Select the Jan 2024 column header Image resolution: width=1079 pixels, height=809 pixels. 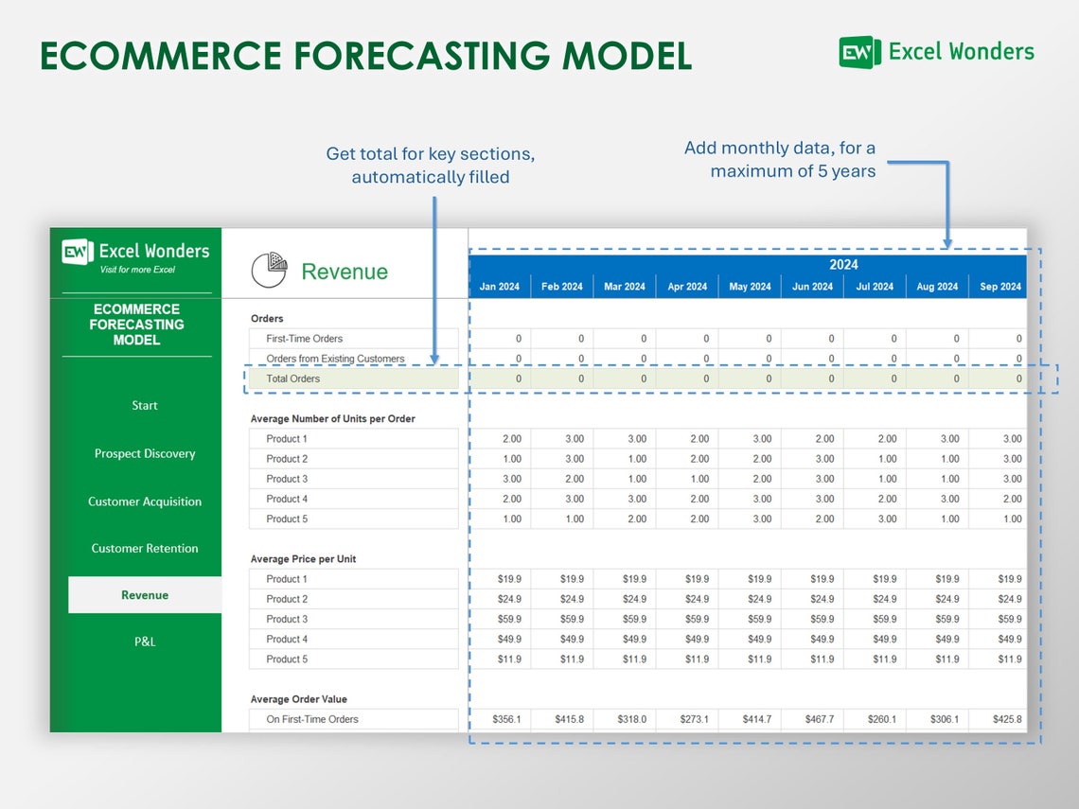pos(499,286)
